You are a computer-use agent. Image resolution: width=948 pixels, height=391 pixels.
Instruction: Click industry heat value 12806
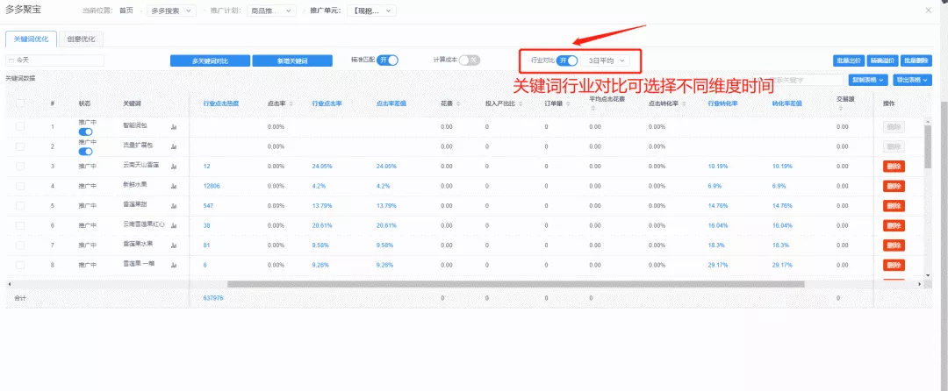click(x=212, y=187)
